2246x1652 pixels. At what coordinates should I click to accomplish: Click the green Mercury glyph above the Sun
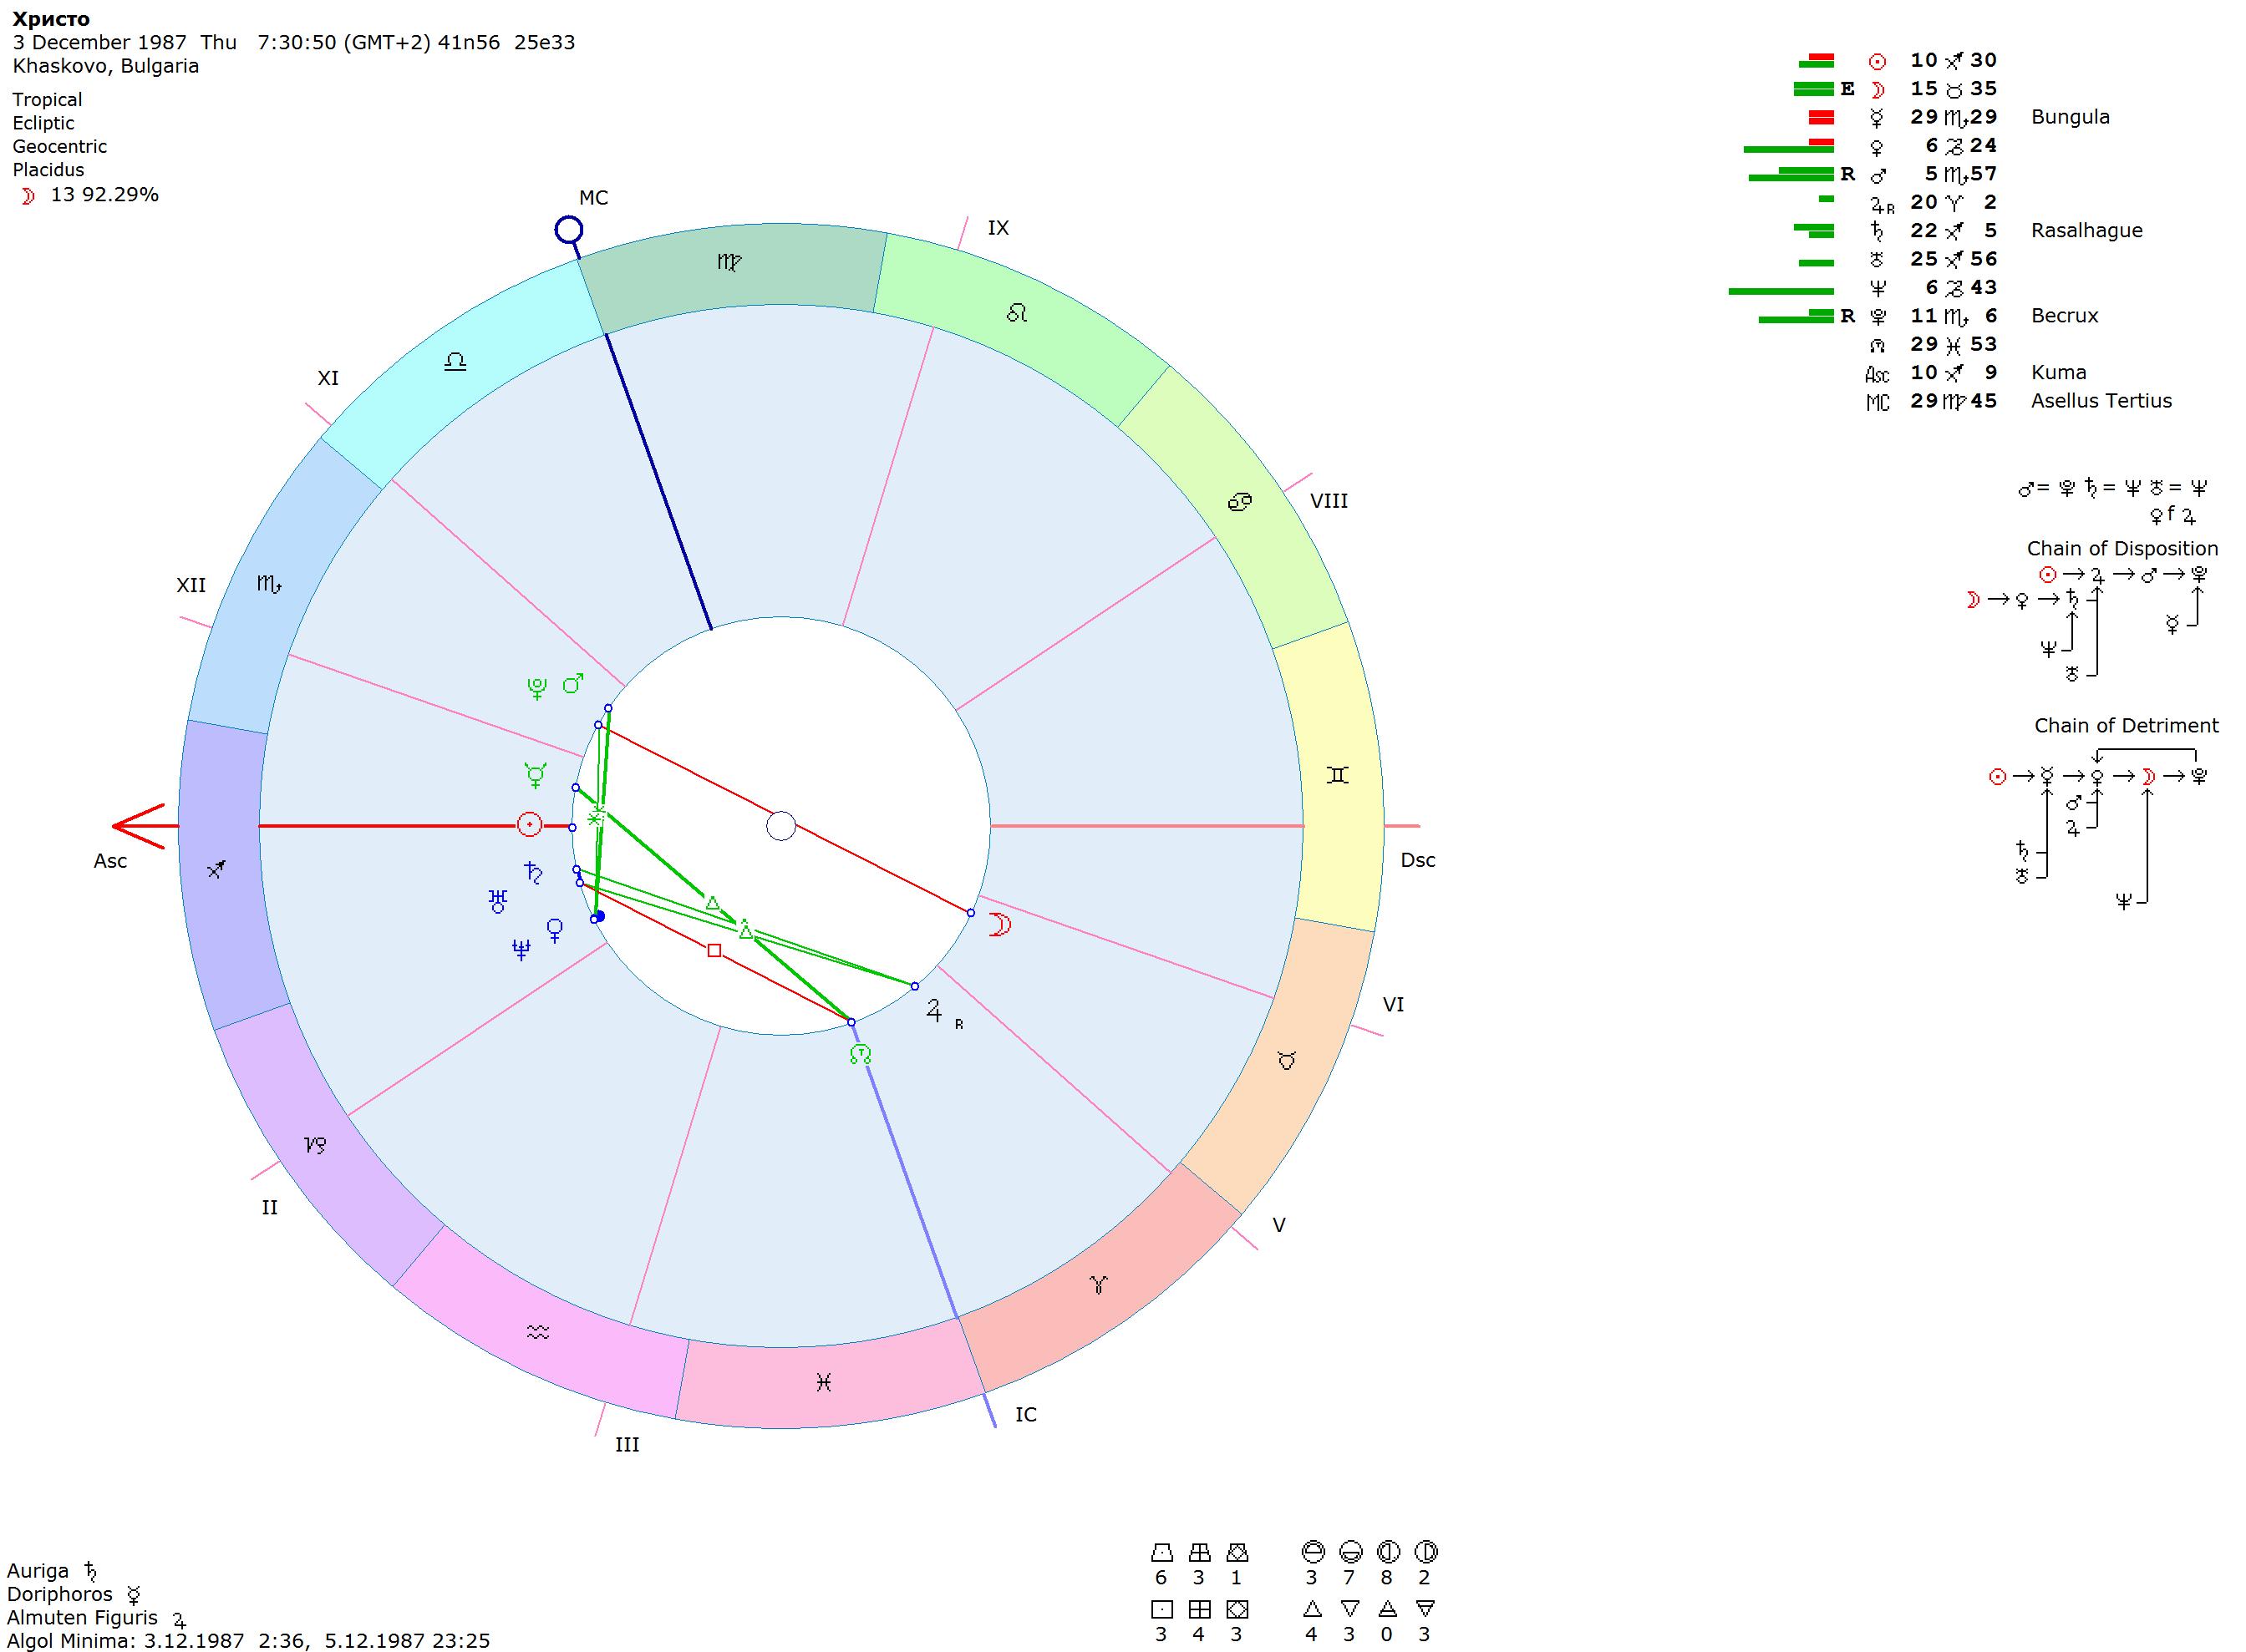click(536, 775)
